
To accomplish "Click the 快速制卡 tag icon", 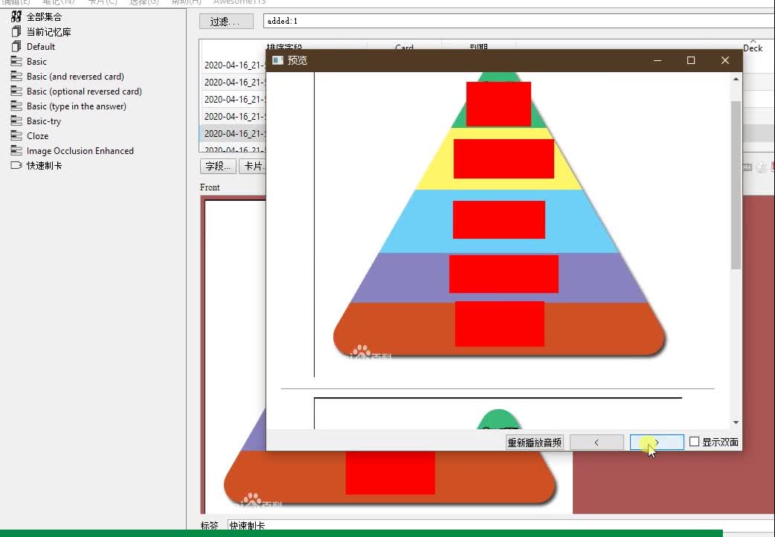I will click(x=16, y=165).
